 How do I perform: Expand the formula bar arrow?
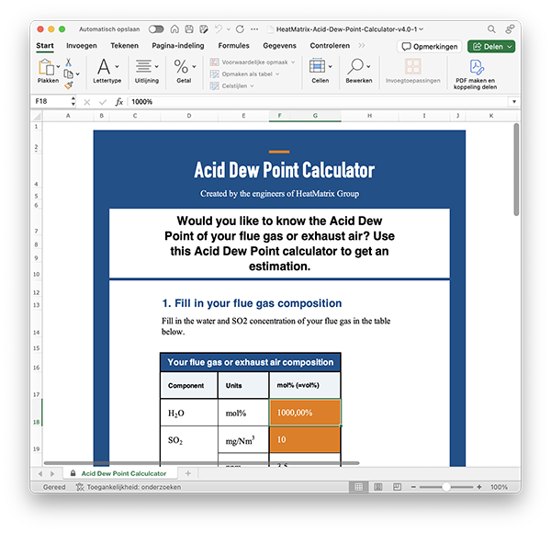[x=514, y=102]
